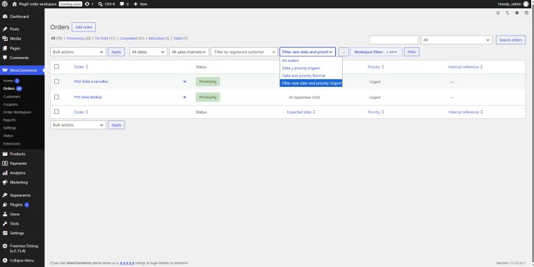Open the bottom Bulk actions dropdown

click(79, 124)
